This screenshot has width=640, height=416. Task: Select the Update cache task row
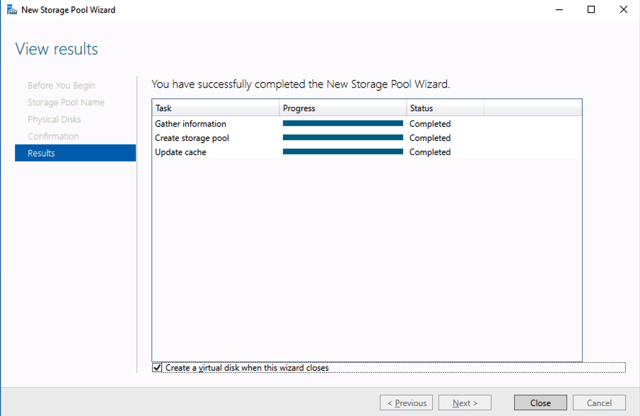click(181, 152)
